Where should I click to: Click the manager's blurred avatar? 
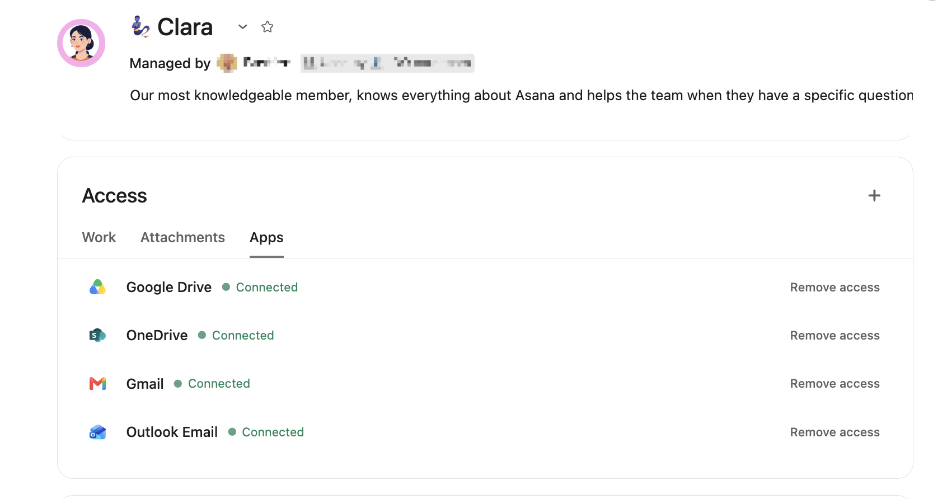tap(227, 63)
